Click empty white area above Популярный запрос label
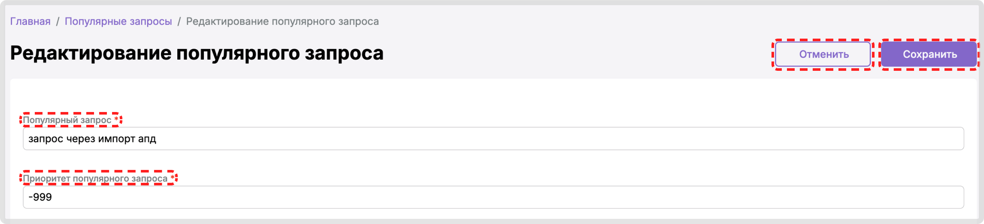 click(x=472, y=97)
